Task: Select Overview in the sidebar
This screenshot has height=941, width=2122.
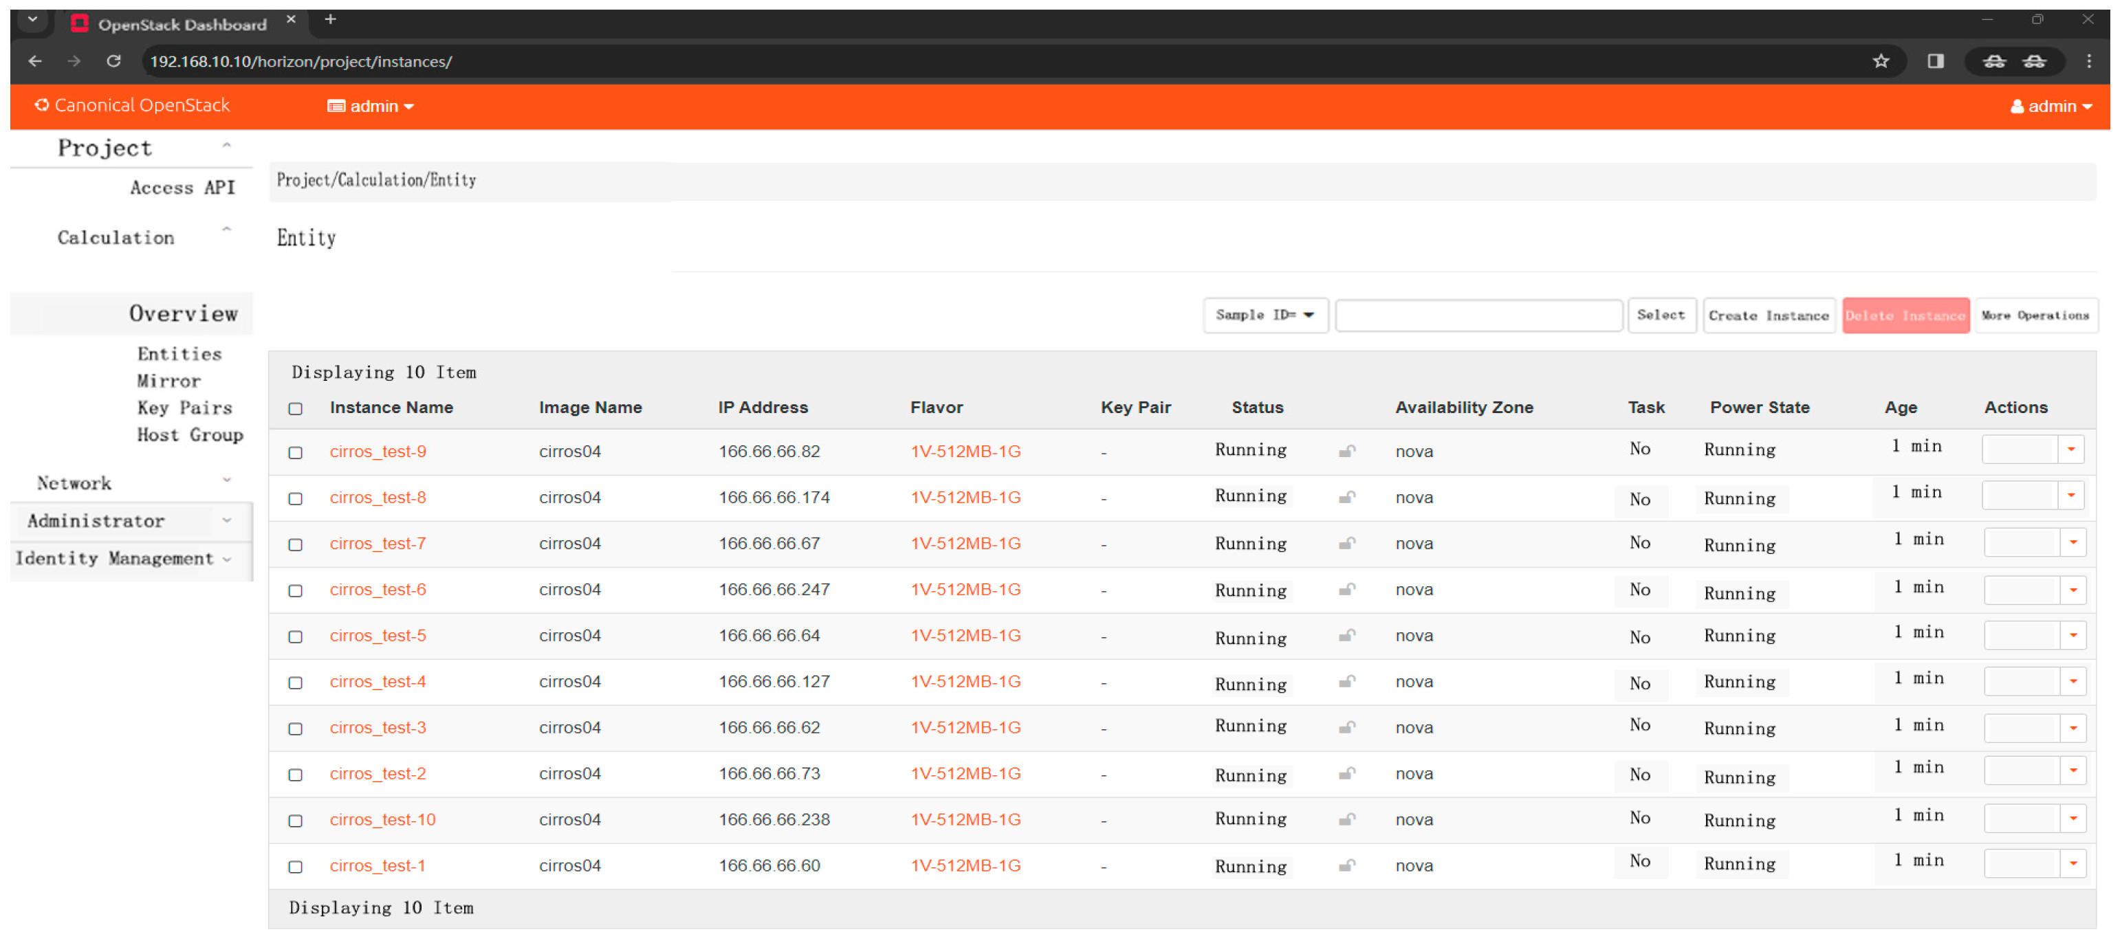Action: click(x=183, y=313)
